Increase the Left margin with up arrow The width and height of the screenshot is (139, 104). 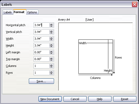pyautogui.click(x=51, y=51)
